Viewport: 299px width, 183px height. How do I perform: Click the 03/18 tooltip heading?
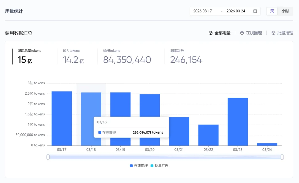pyautogui.click(x=102, y=122)
